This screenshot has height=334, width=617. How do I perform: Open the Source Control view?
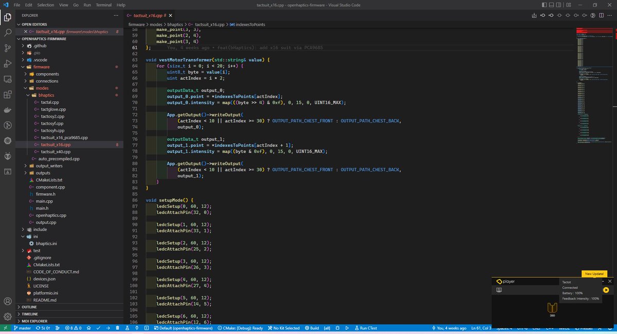click(8, 48)
